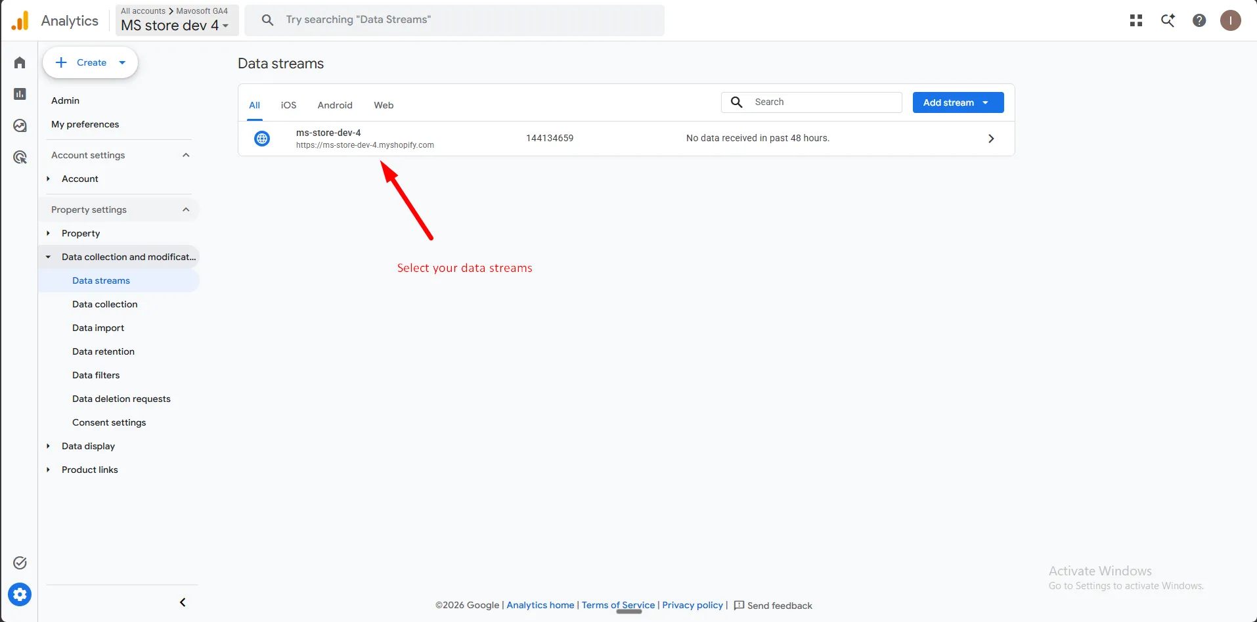Open Consent settings

tap(109, 422)
